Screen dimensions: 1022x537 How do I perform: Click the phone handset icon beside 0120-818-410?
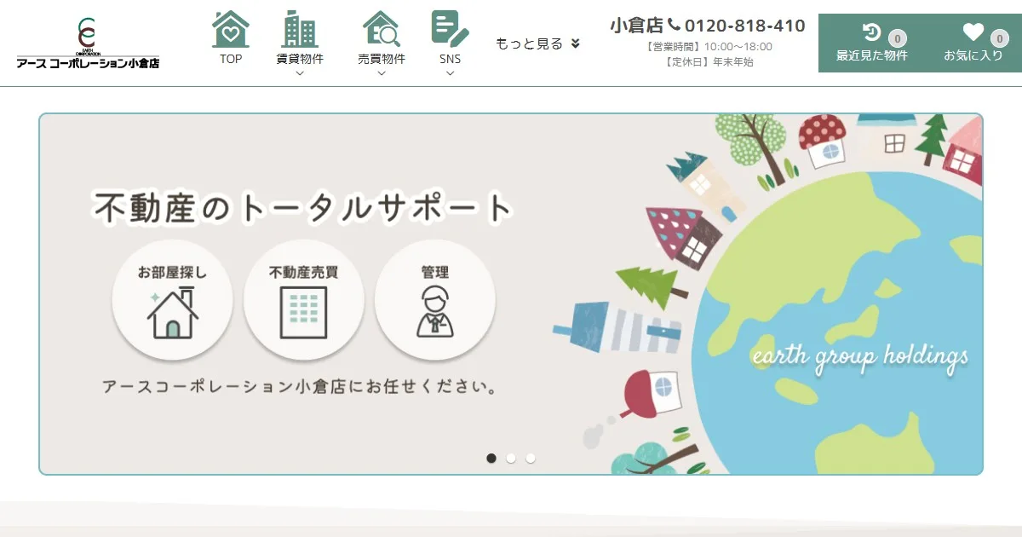[674, 26]
